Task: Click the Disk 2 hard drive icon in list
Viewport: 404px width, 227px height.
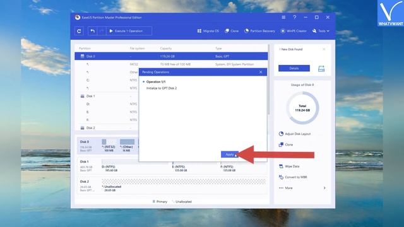Action: pyautogui.click(x=82, y=128)
